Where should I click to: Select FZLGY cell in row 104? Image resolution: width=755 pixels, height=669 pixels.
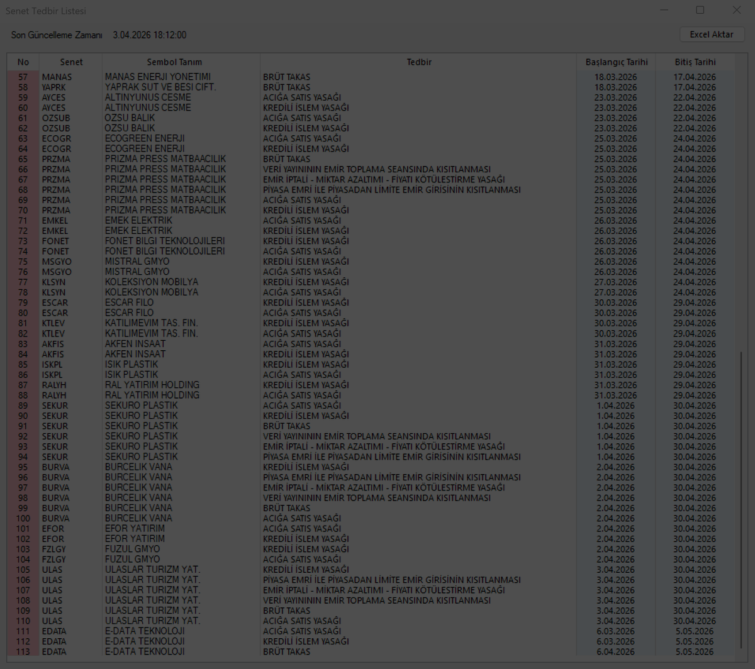54,560
